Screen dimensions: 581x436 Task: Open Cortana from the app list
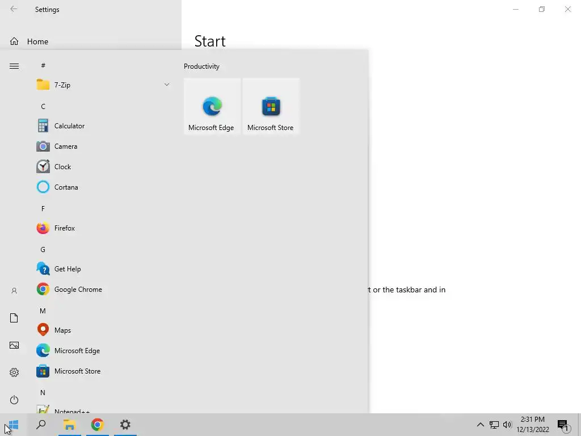coord(104,187)
